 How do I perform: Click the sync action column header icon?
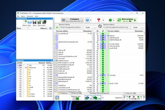pos(103,31)
